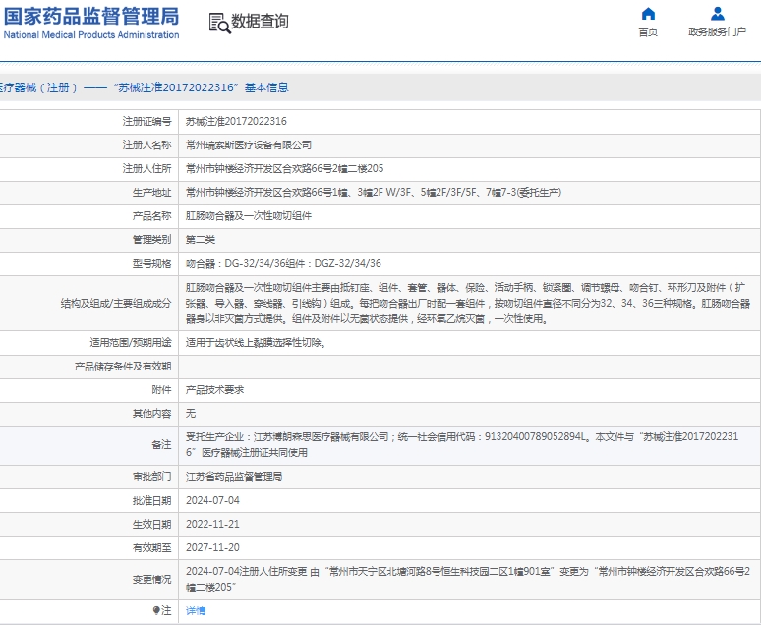761x626 pixels.
Task: Select structure description starting 肛肠吻合器及一次性吻切组件主要由
Action: (x=468, y=304)
